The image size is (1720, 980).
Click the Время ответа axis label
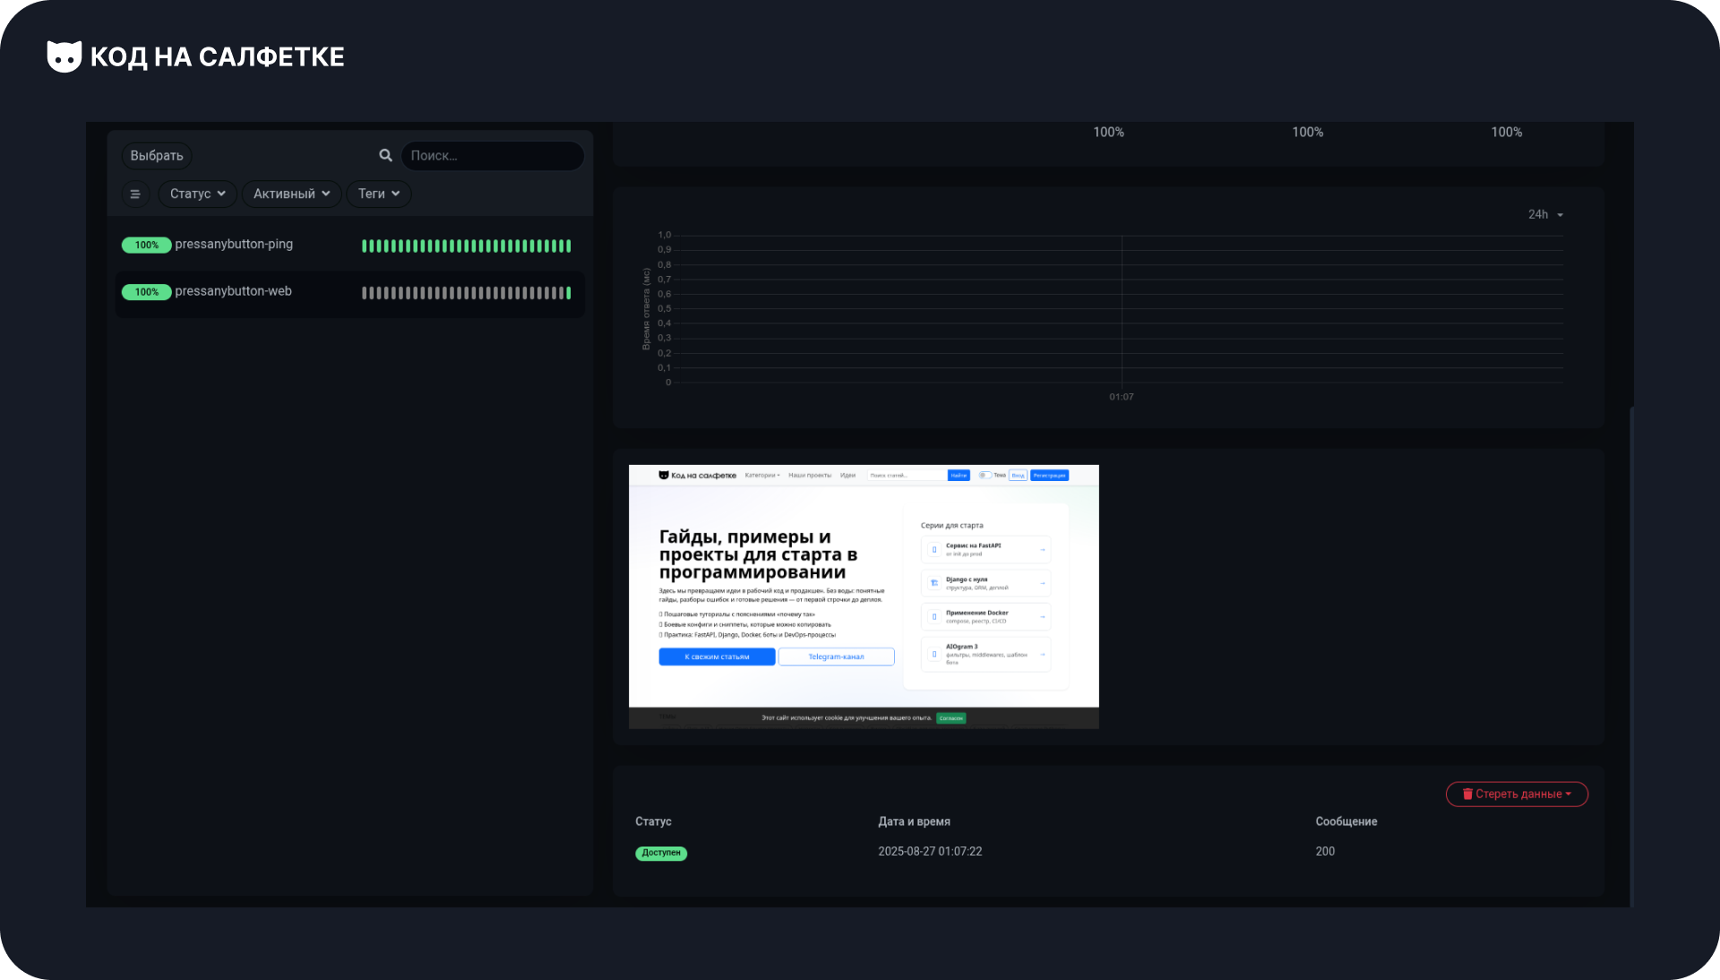tap(646, 309)
